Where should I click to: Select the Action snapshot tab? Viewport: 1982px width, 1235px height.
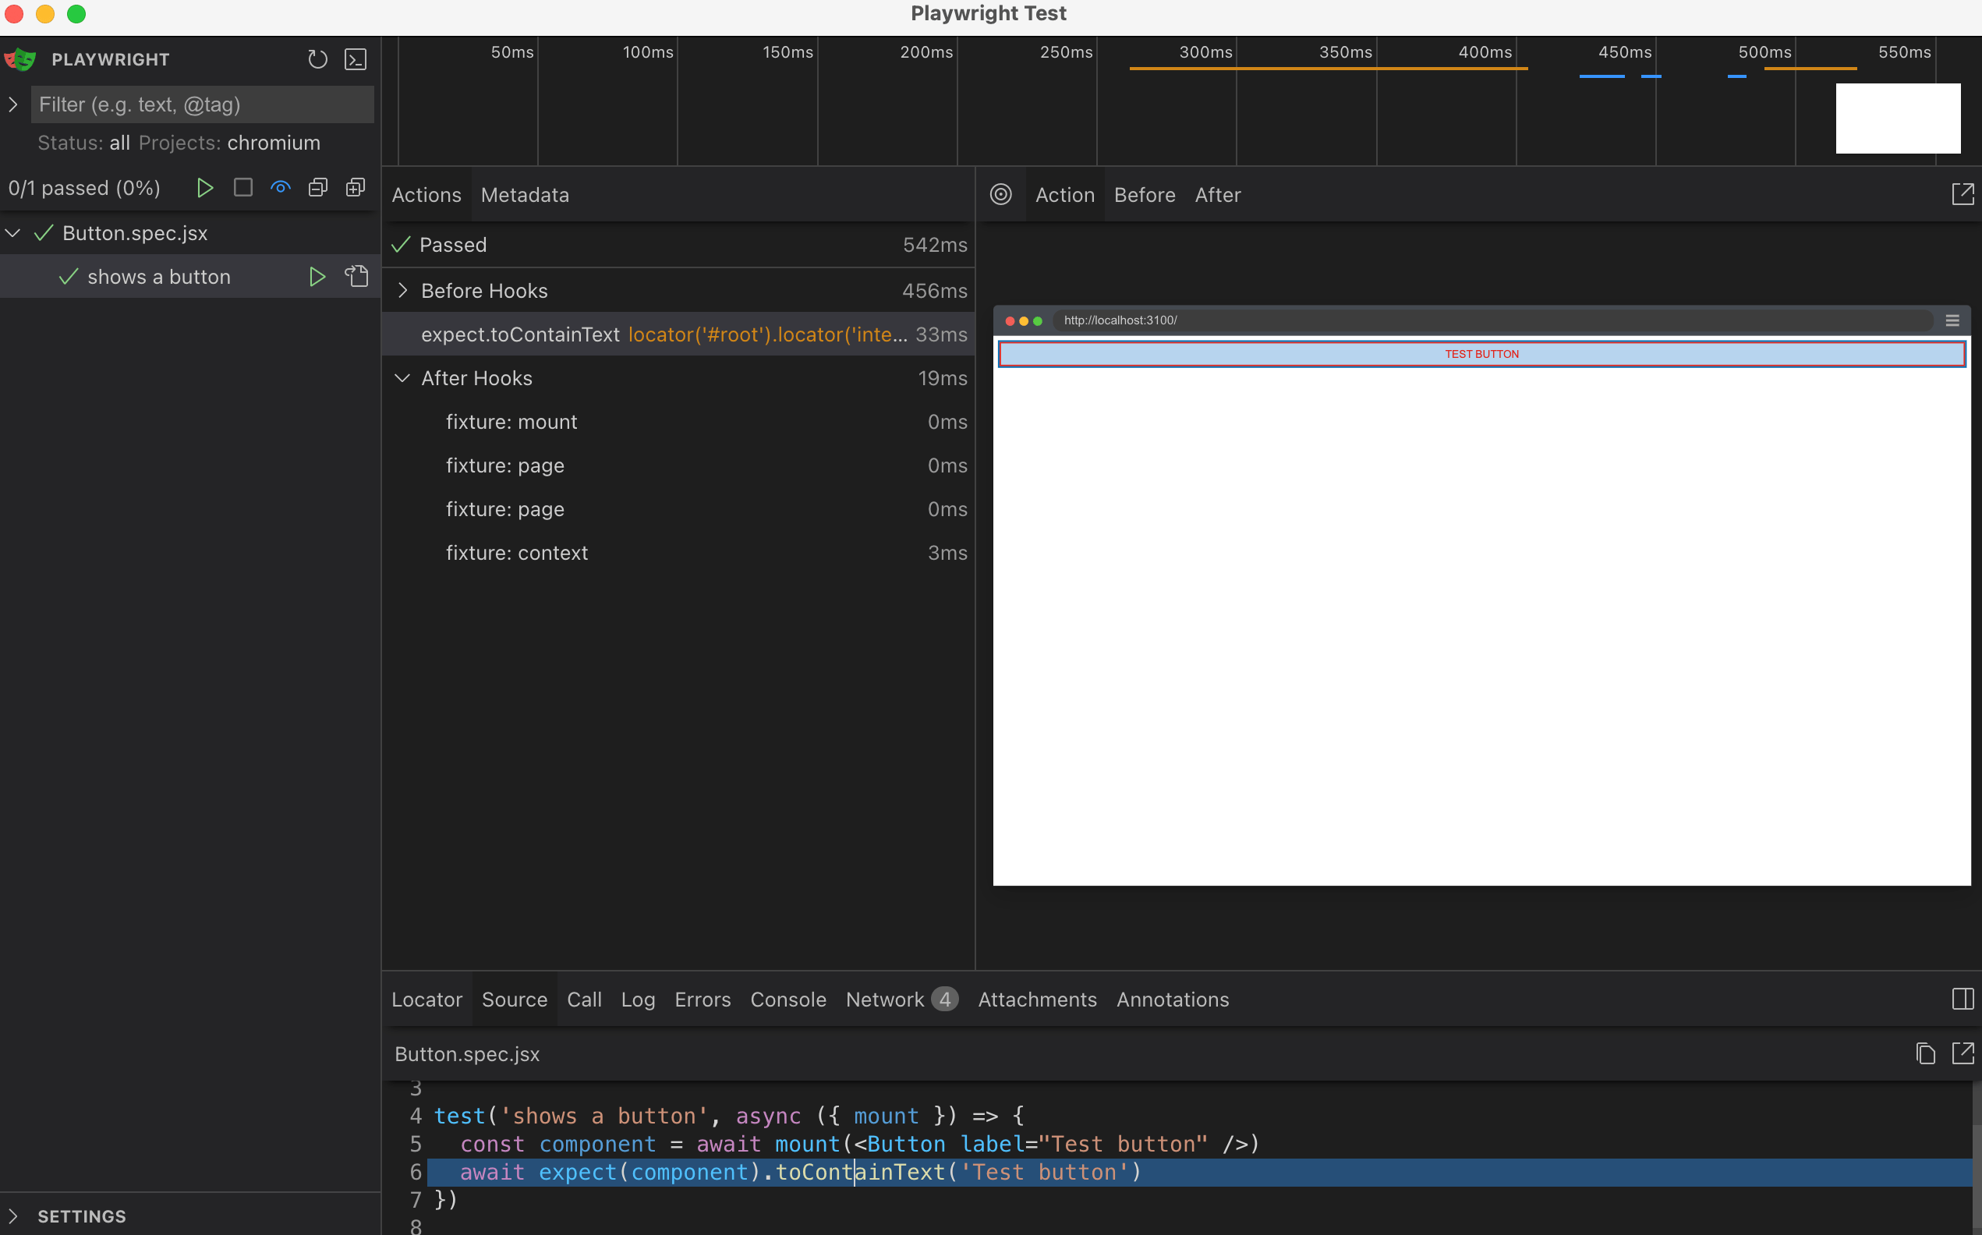(x=1065, y=194)
